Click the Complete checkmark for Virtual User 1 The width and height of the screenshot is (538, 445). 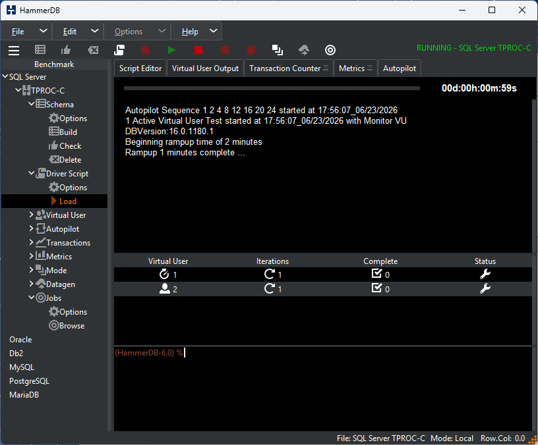click(x=376, y=273)
